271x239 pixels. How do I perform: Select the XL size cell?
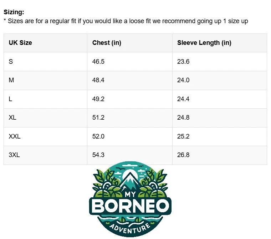12,118
